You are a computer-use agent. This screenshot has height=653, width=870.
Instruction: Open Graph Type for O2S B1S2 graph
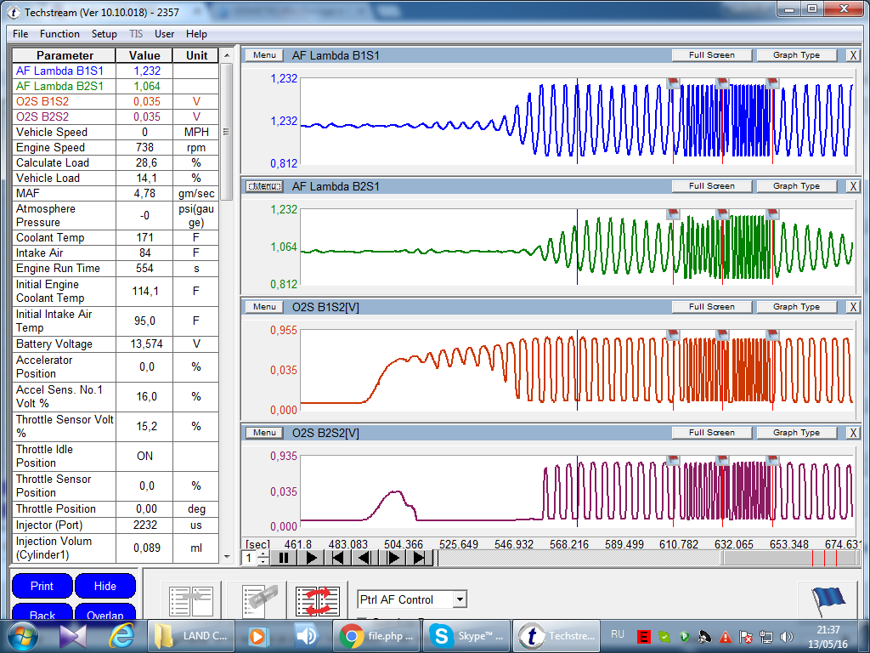pyautogui.click(x=796, y=307)
